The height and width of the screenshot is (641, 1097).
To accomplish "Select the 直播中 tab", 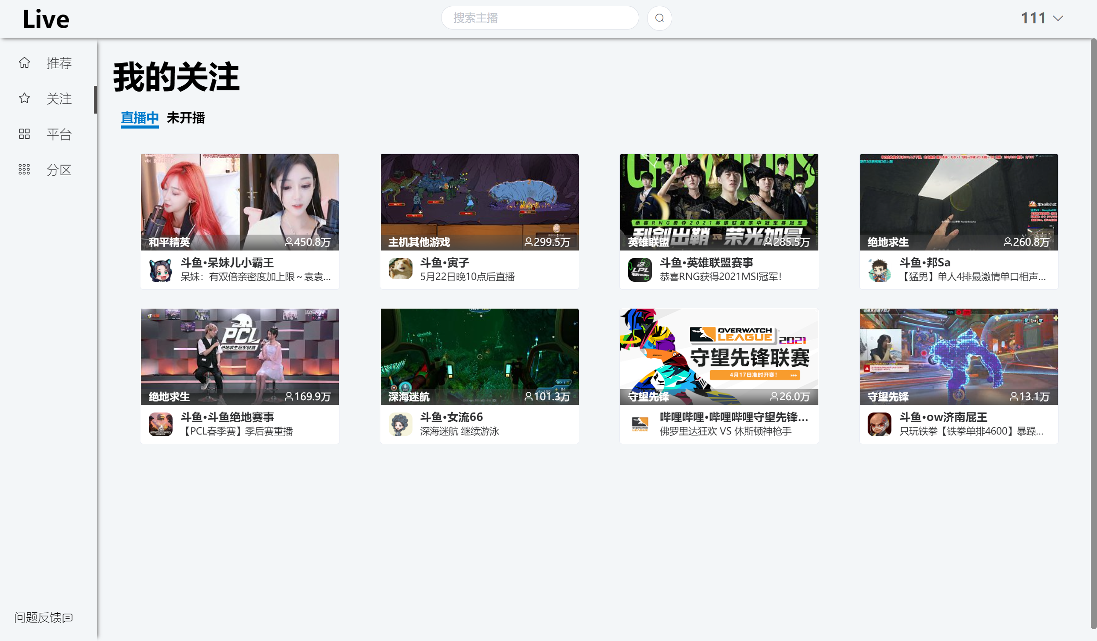I will tap(140, 118).
